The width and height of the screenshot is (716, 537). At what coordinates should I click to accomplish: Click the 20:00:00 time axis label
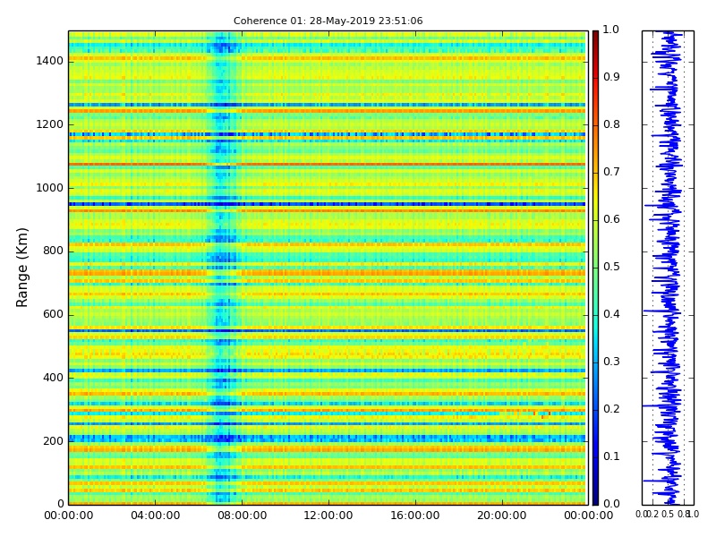pyautogui.click(x=502, y=516)
